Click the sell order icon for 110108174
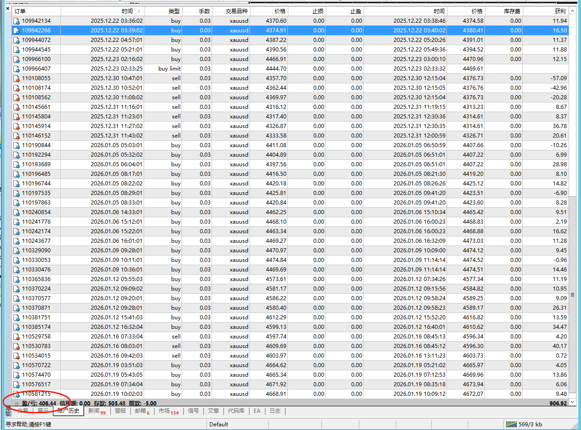Screen dimensions: 581x430 16,88
